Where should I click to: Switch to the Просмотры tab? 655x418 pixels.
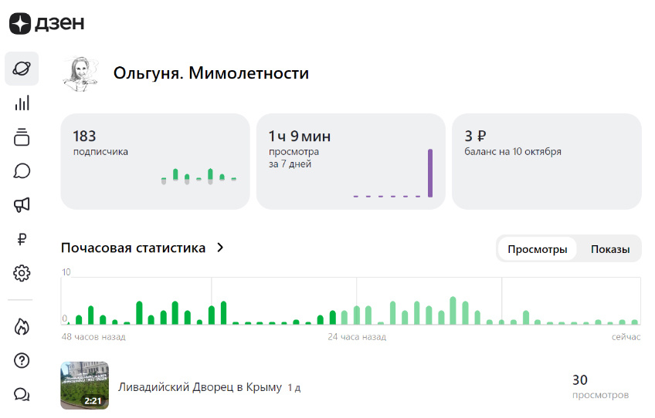pos(537,249)
